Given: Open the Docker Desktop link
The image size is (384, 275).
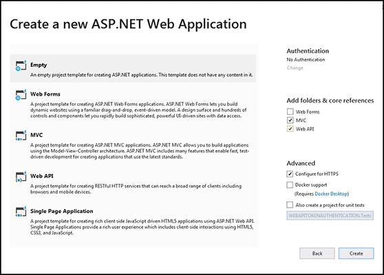Looking at the screenshot, I should click(x=331, y=194).
